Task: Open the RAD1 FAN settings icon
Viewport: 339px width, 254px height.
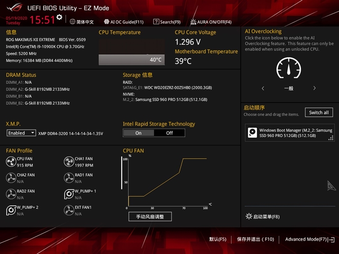Action: pyautogui.click(x=69, y=177)
